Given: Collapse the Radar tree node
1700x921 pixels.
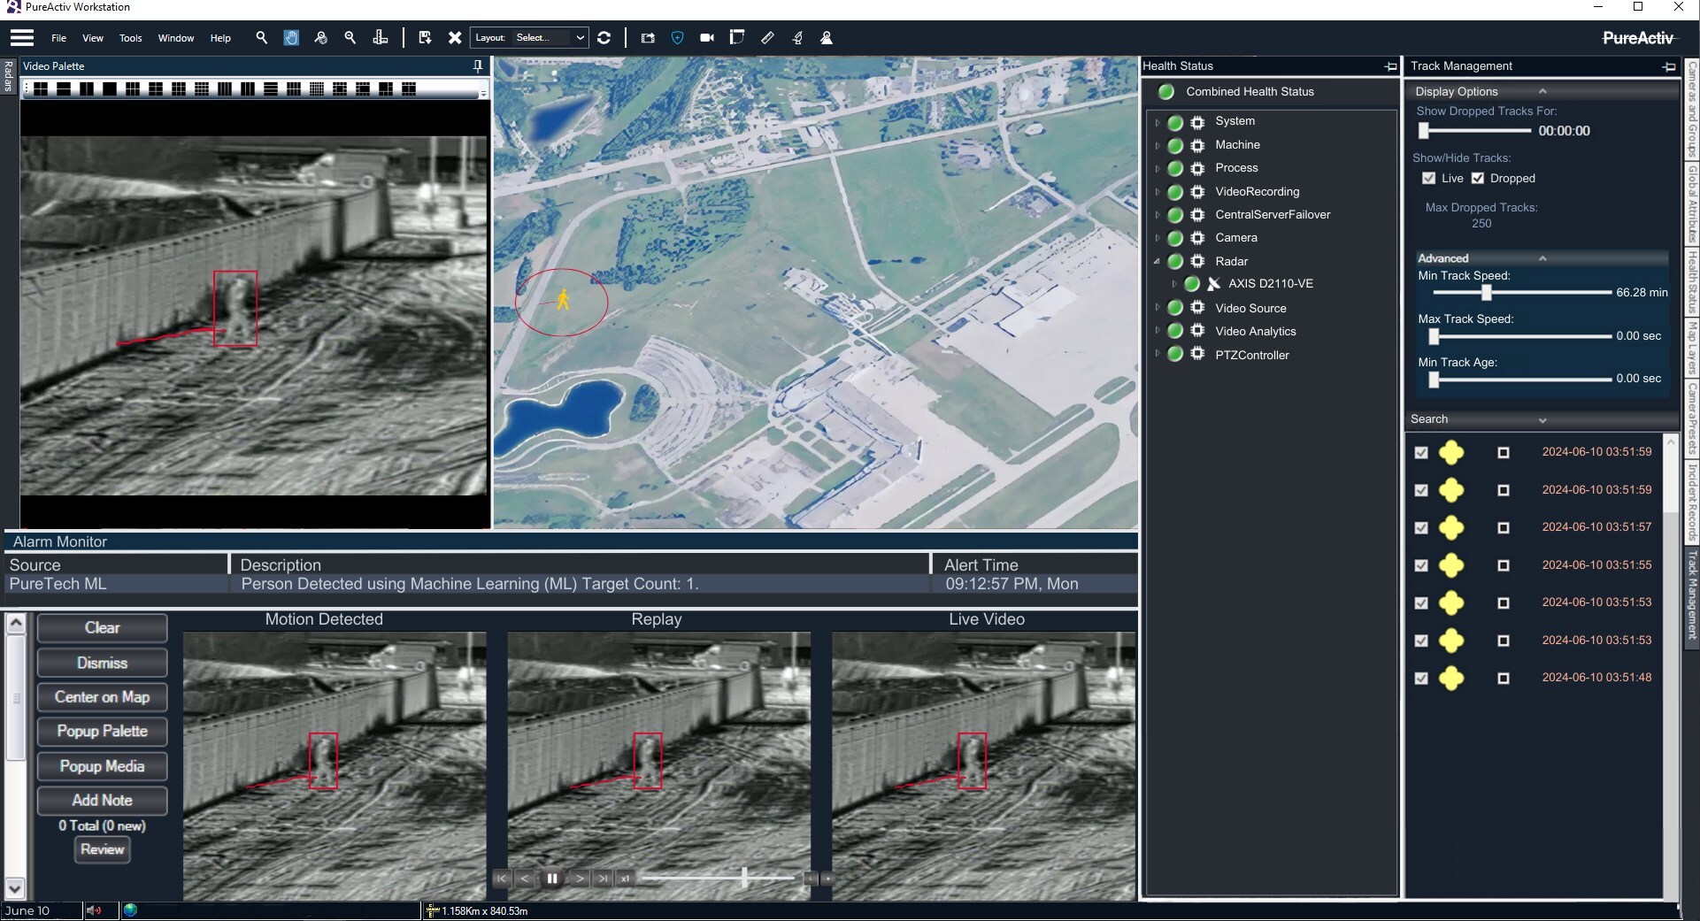Looking at the screenshot, I should point(1157,262).
